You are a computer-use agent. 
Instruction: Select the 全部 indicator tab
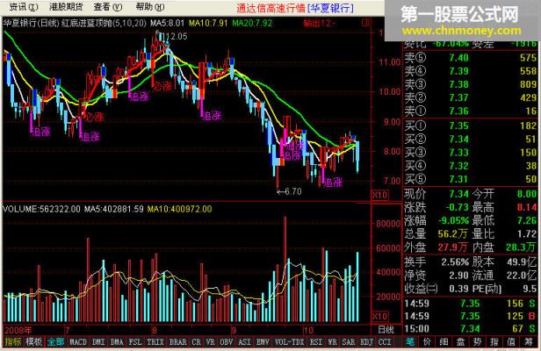pyautogui.click(x=56, y=341)
